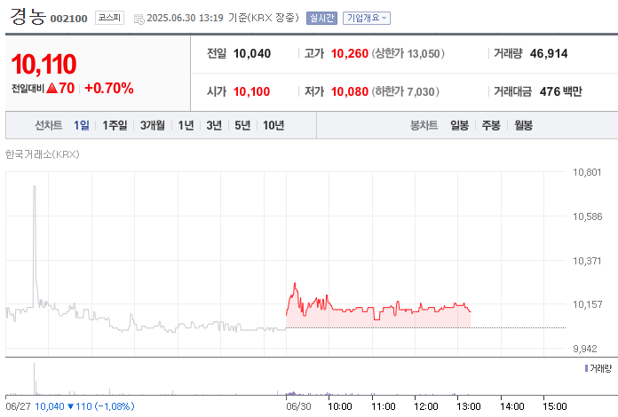Image resolution: width=618 pixels, height=417 pixels.
Task: Select the 3개월 line chart tab
Action: (x=153, y=125)
